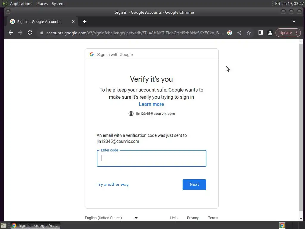Open the Applications menu
This screenshot has height=229, width=305.
[21, 4]
